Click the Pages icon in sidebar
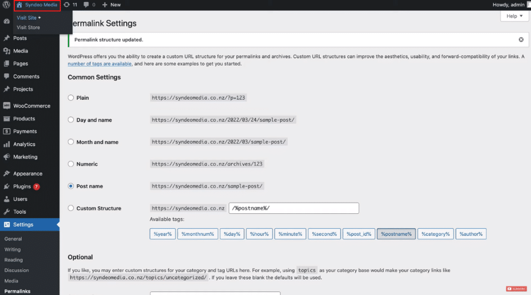Image resolution: width=531 pixels, height=295 pixels. (6, 64)
